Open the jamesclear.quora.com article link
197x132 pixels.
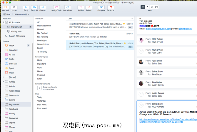168,121
